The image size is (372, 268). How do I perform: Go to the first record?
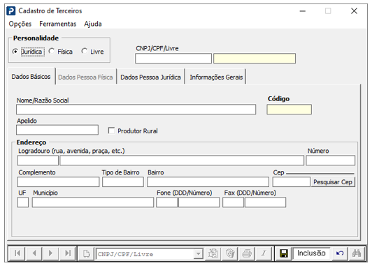coord(17,253)
